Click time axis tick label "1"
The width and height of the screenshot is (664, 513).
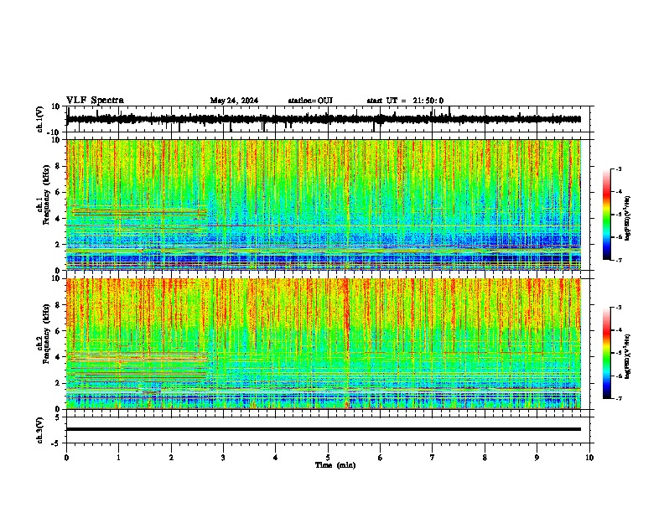[x=118, y=458]
